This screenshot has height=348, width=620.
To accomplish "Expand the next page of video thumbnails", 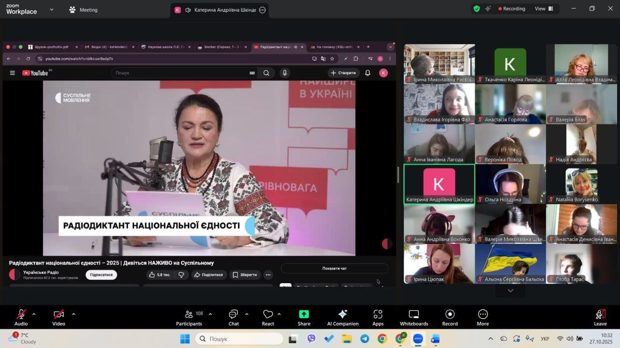I will click(510, 290).
